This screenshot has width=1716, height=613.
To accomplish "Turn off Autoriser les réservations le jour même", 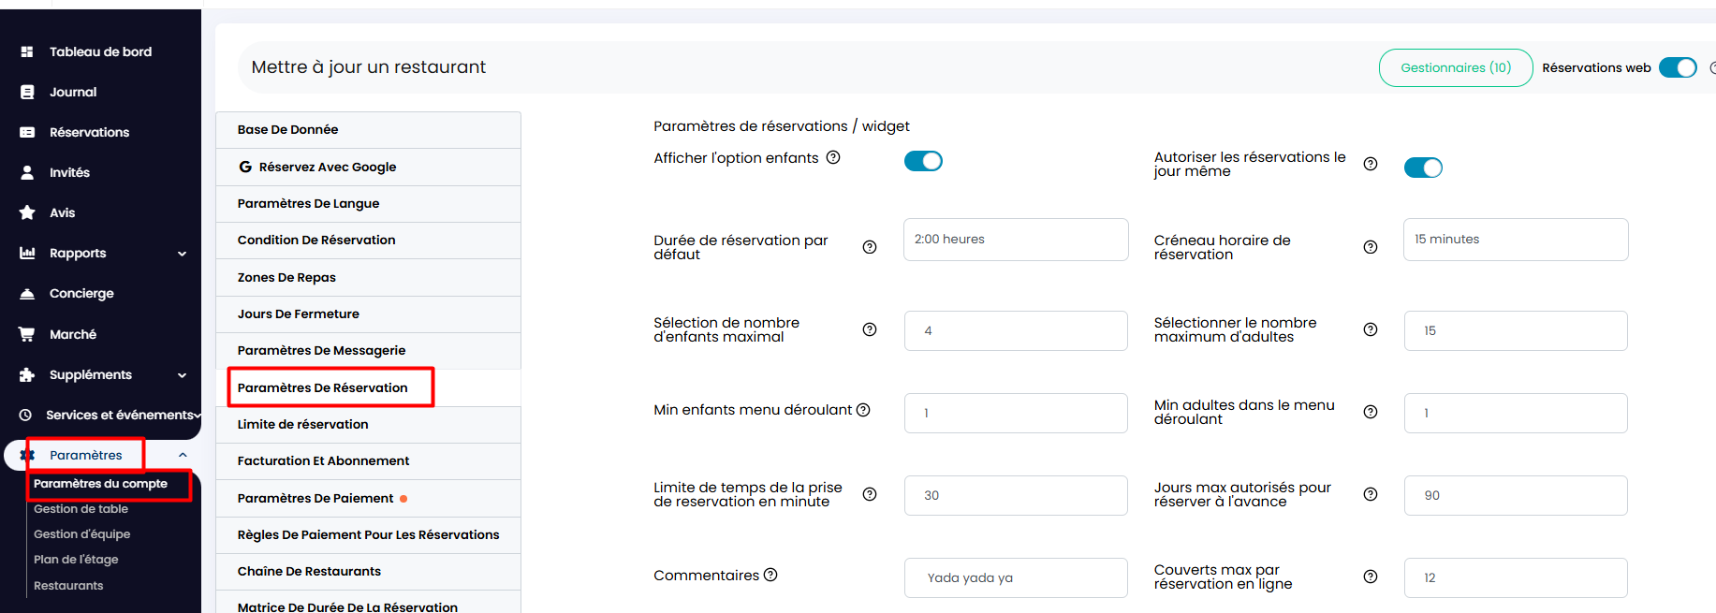I will point(1423,168).
